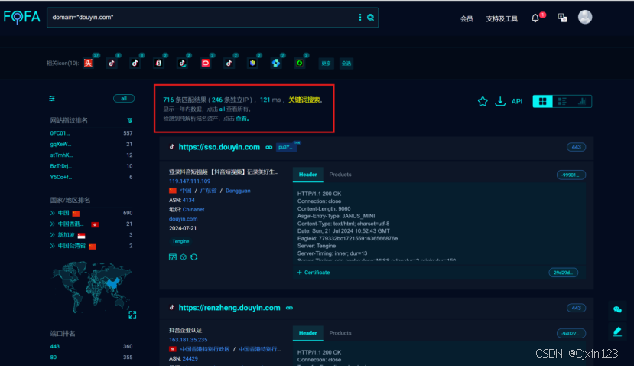Click the pu3Y... fingerprint badge
Viewport: 634px width, 366px height.
pyautogui.click(x=286, y=147)
